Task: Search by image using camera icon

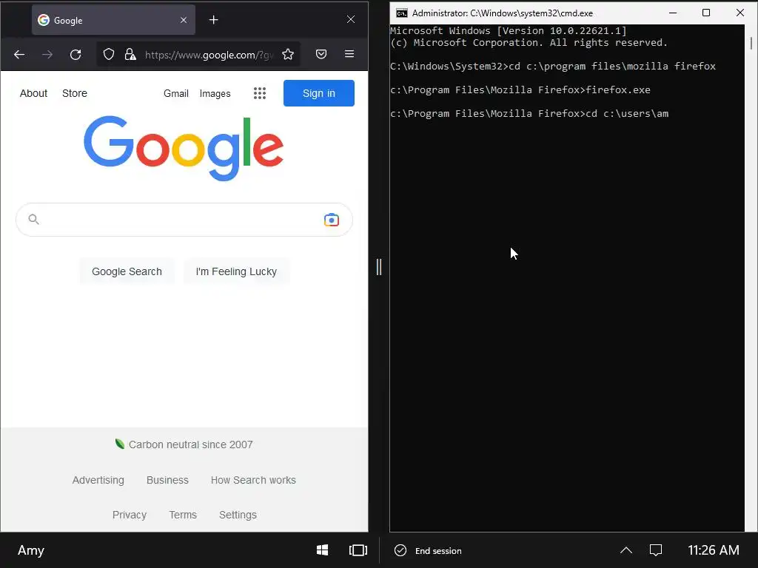Action: pos(332,220)
